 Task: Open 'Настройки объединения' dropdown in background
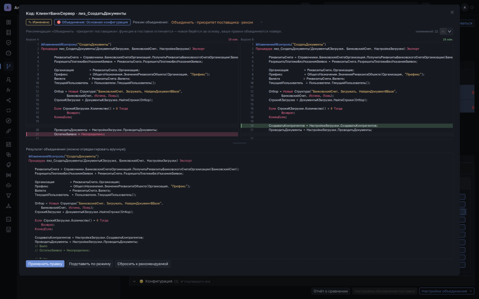447,291
